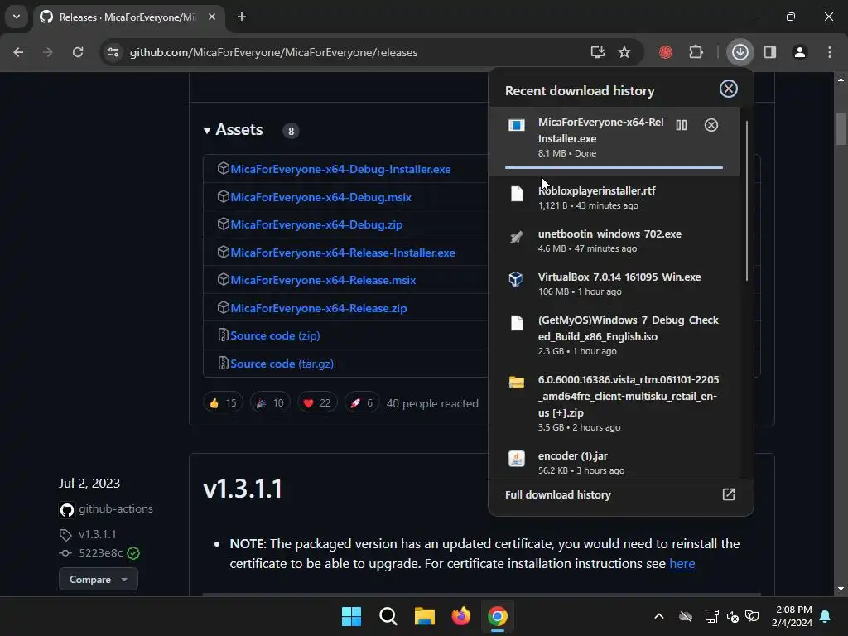The width and height of the screenshot is (848, 636).
Task: Open the github-actions author link
Action: click(x=116, y=509)
